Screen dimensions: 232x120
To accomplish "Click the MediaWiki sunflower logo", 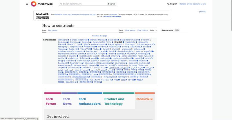I will [34, 4].
